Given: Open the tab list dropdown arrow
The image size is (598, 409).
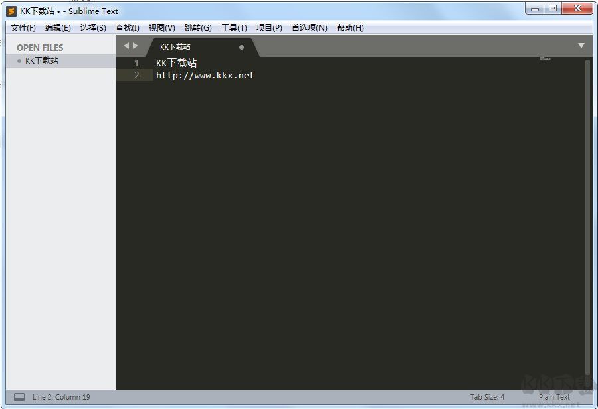Looking at the screenshot, I should [x=581, y=46].
